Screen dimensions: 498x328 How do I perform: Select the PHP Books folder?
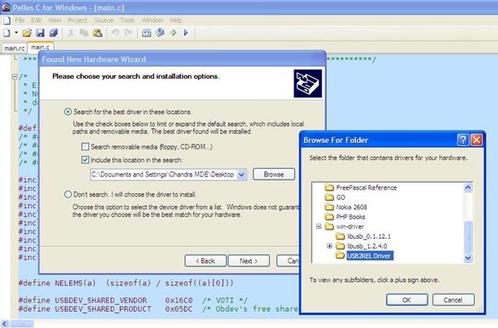pyautogui.click(x=351, y=217)
